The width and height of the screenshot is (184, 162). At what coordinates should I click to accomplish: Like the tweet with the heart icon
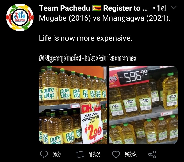(116, 154)
